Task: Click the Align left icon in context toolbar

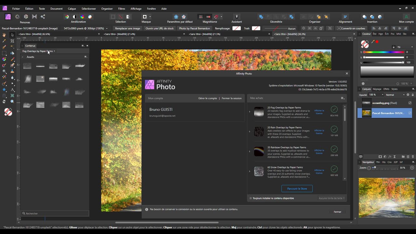Action: coord(374,28)
